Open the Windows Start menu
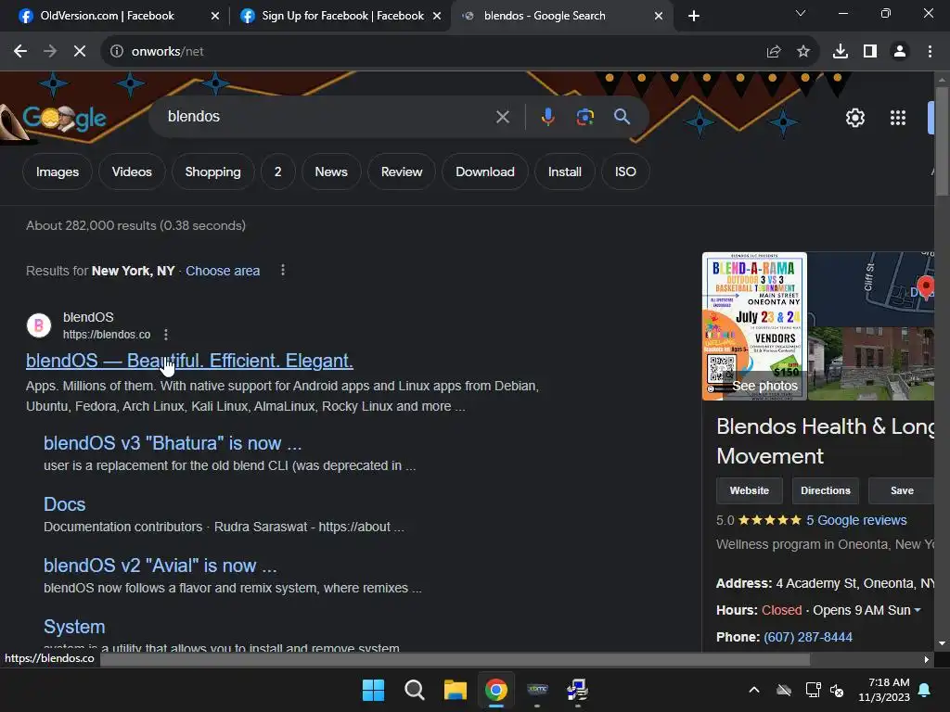Image resolution: width=950 pixels, height=712 pixels. (373, 690)
